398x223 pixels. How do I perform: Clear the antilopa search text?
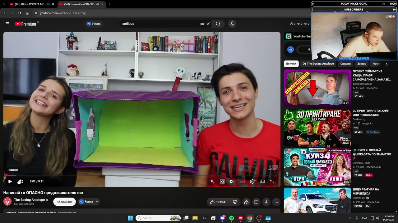(x=208, y=24)
